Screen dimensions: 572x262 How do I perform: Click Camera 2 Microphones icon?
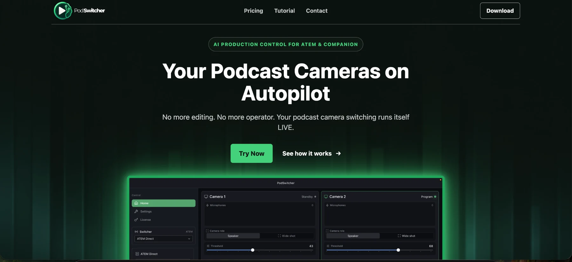327,205
